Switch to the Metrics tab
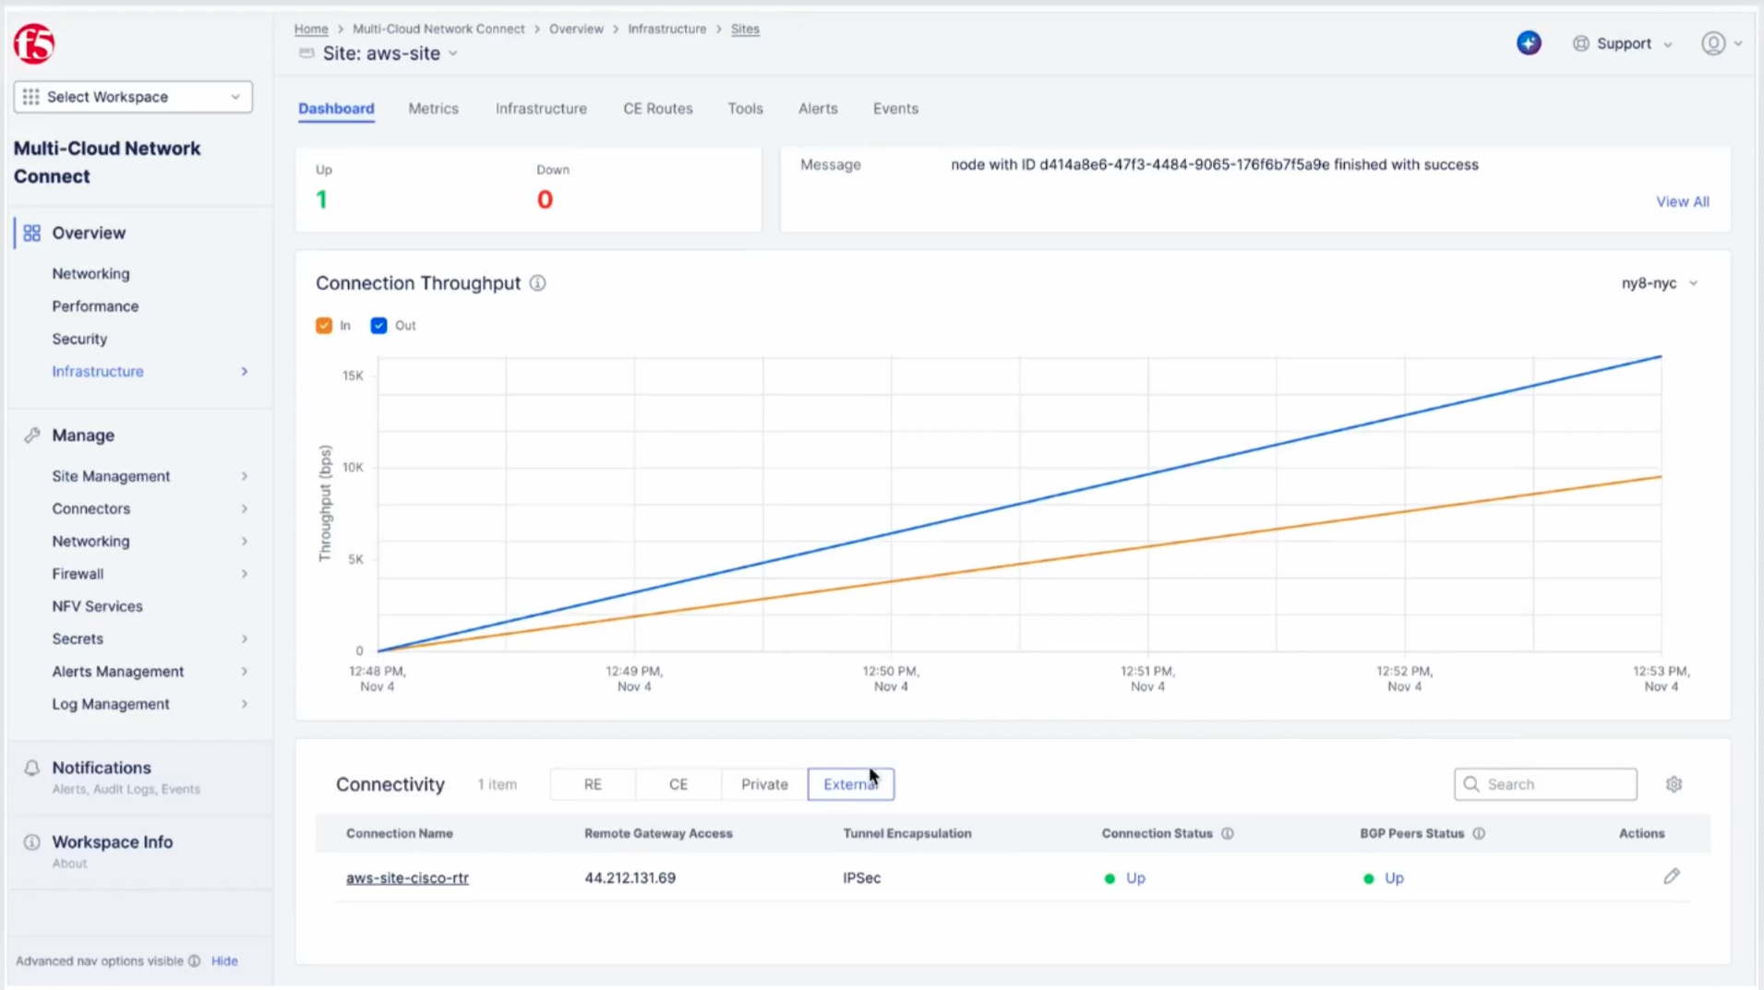 [433, 109]
